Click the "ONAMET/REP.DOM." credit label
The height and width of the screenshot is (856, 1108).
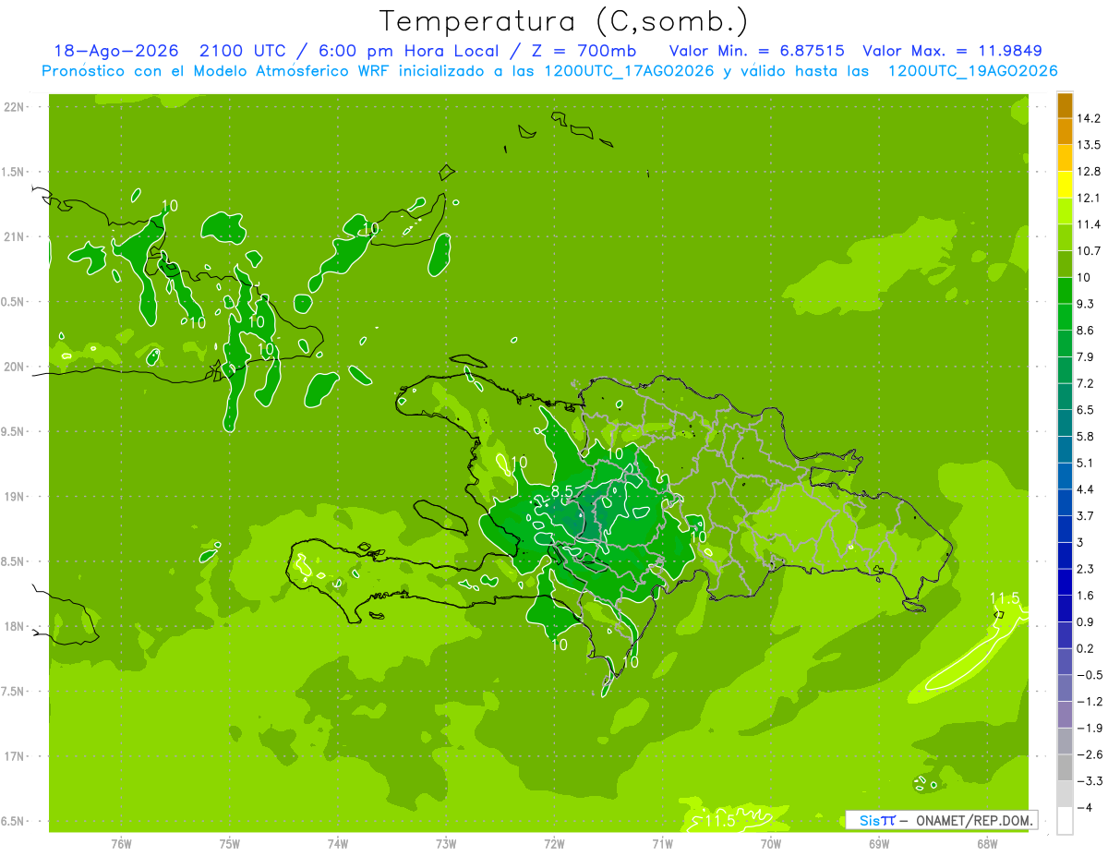pyautogui.click(x=974, y=820)
